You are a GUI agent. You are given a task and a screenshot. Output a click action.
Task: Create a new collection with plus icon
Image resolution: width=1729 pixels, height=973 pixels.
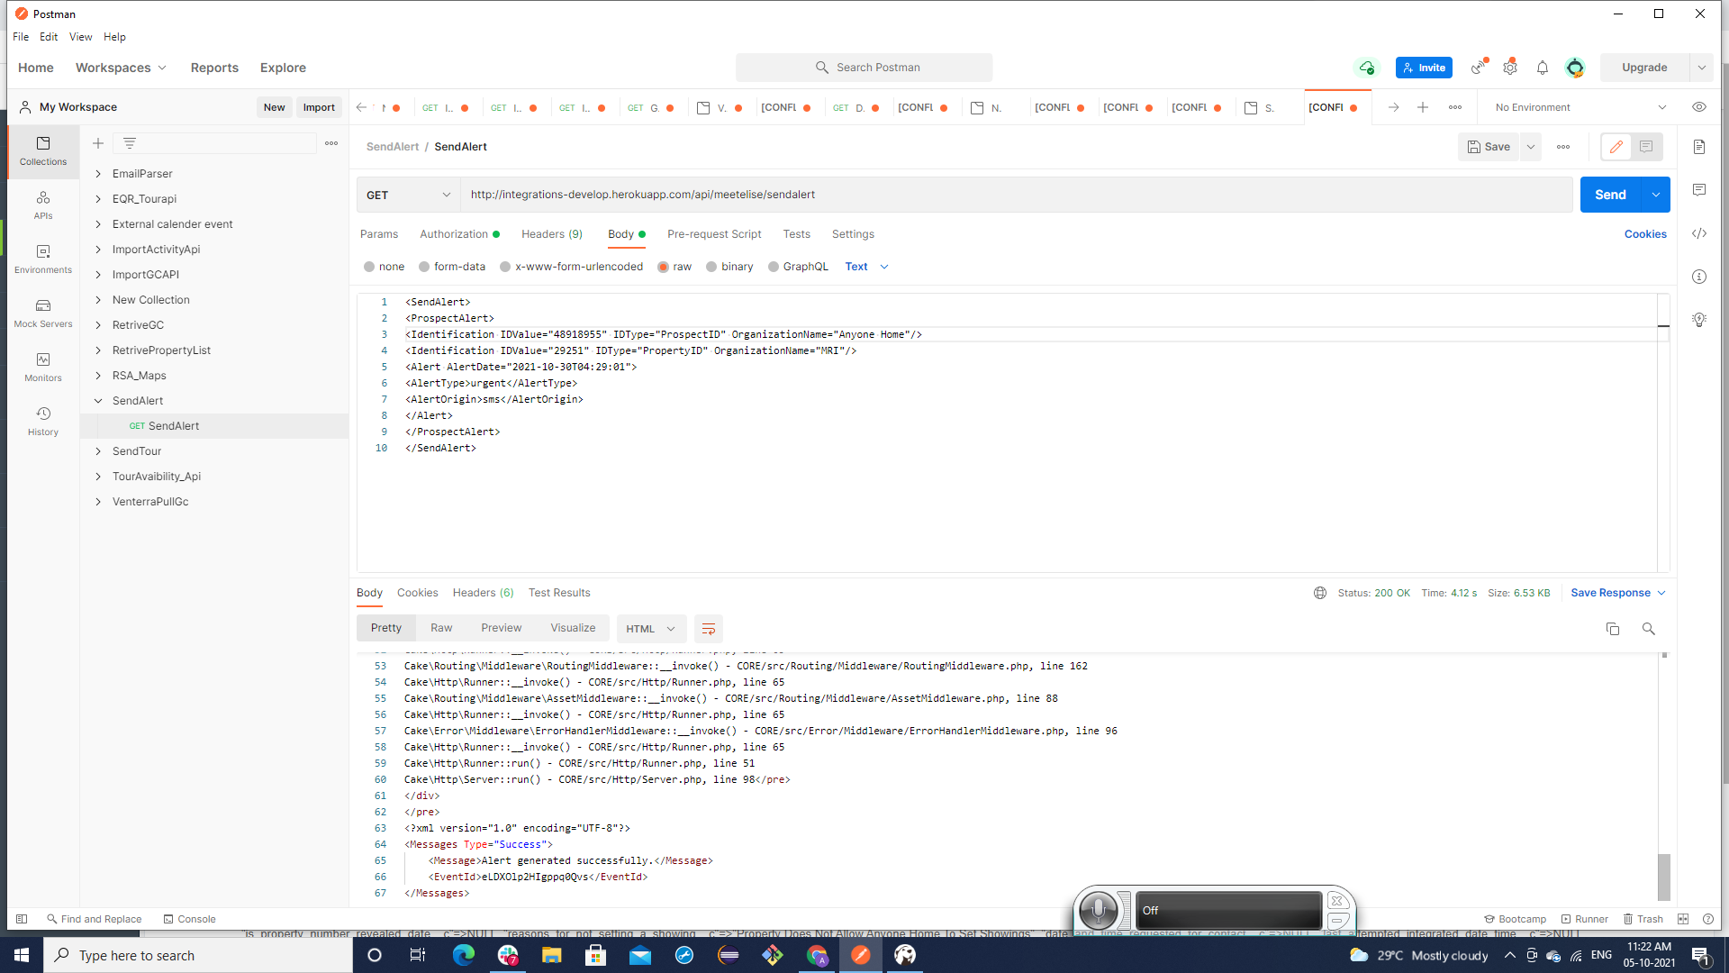pyautogui.click(x=98, y=143)
